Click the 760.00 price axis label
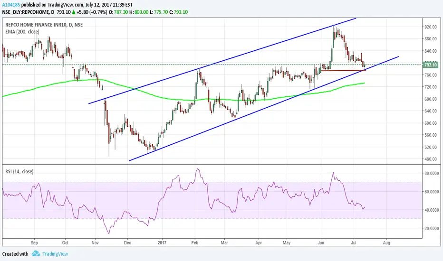 (431, 75)
